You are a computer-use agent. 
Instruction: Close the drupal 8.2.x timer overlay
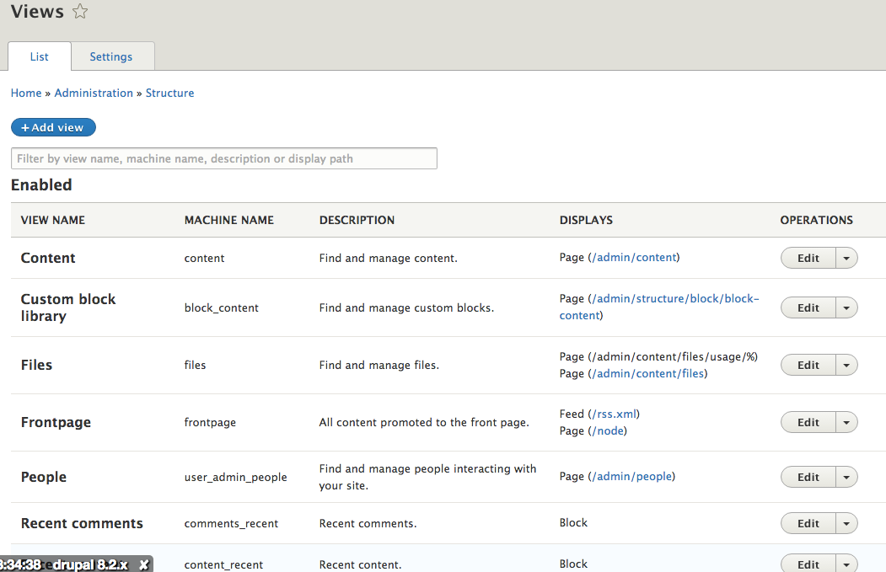click(x=144, y=564)
